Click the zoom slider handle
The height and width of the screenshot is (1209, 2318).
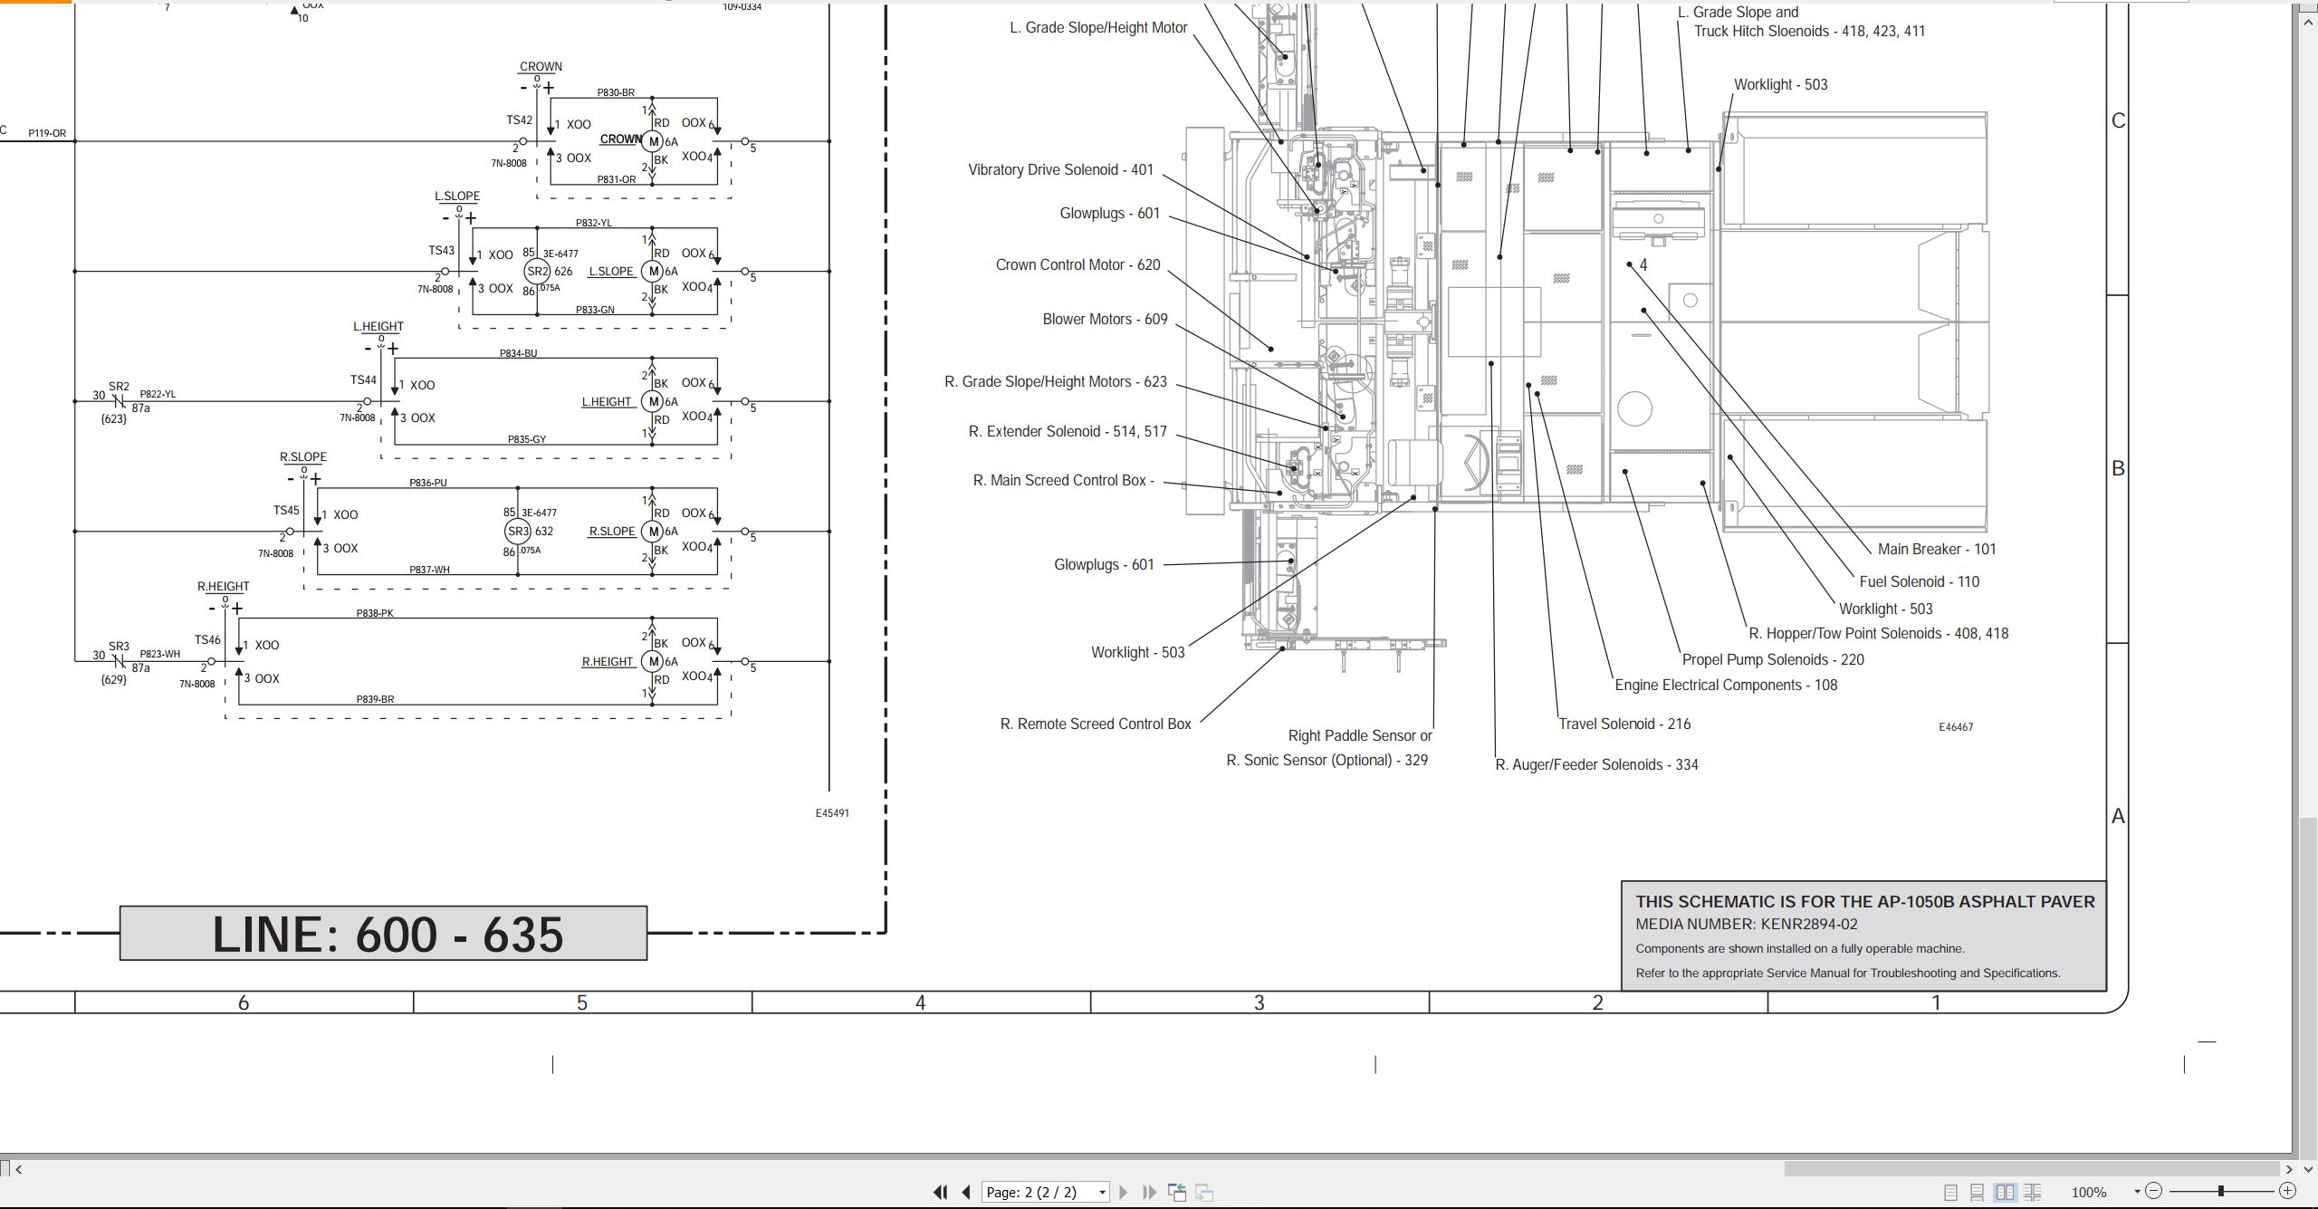pyautogui.click(x=2221, y=1192)
